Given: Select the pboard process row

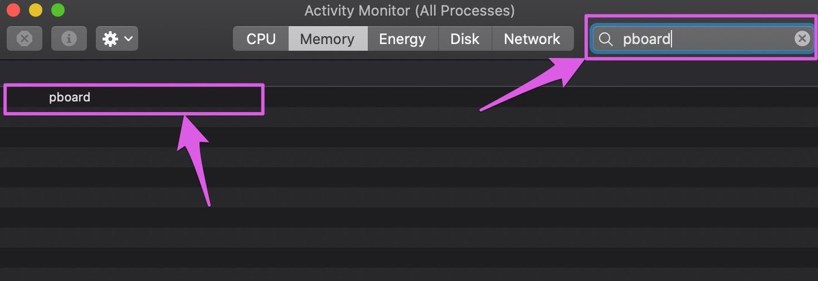Looking at the screenshot, I should click(409, 97).
